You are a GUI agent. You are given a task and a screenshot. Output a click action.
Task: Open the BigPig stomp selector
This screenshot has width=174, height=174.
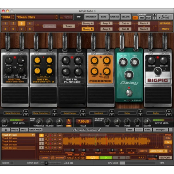(156, 113)
